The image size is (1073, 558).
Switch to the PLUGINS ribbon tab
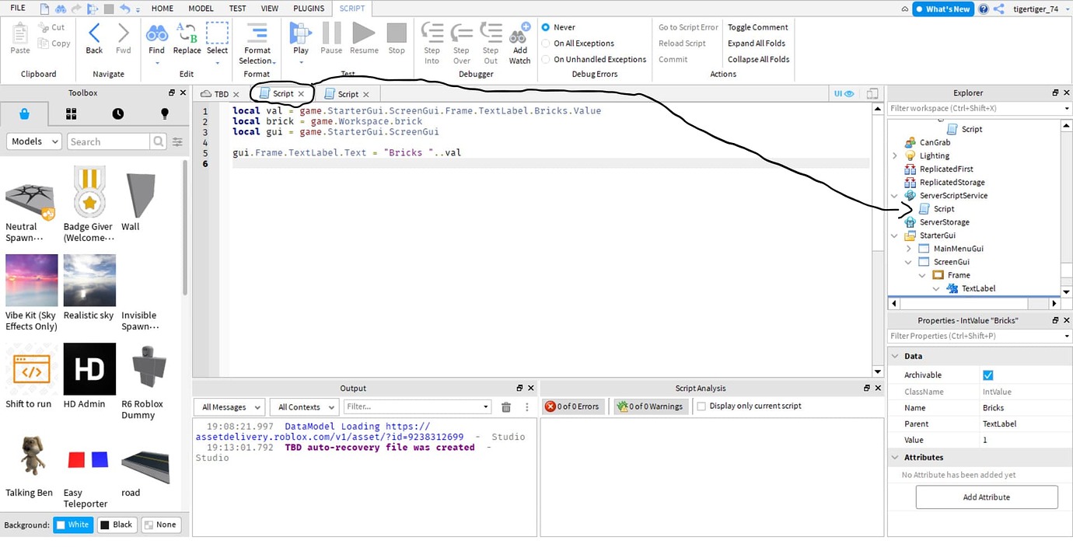(309, 9)
